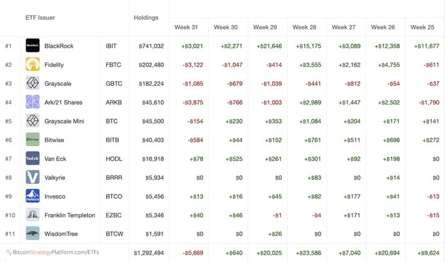Screen dimensions: 445x262
Task: Click the total holdings value ₿1,292,494
Action: 149,252
